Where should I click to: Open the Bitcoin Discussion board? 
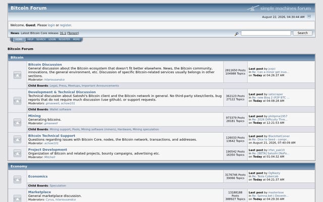(45, 65)
